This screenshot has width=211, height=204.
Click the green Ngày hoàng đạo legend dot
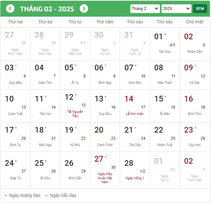6,196
